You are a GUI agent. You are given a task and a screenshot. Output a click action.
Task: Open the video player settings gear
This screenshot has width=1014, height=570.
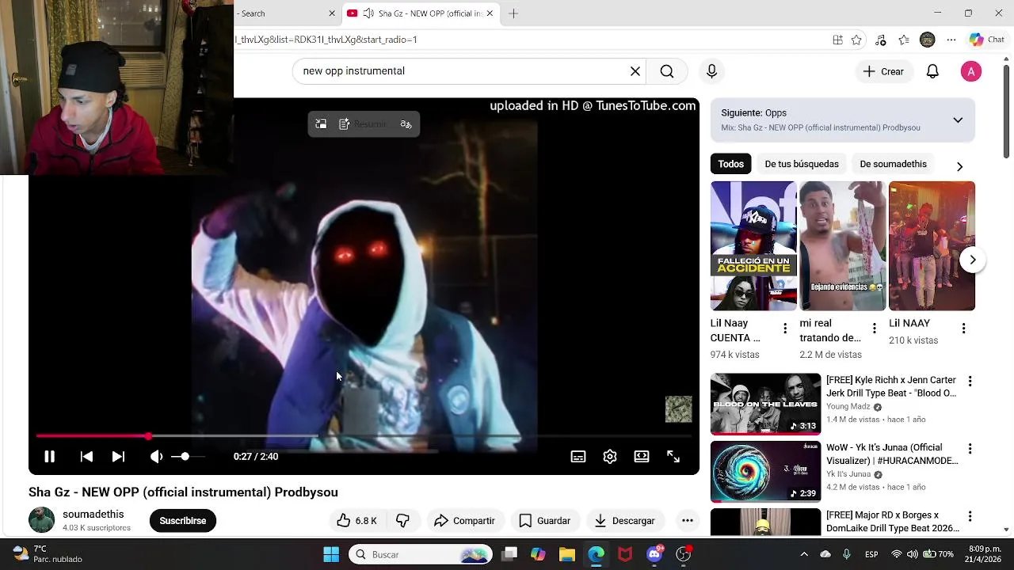(610, 457)
